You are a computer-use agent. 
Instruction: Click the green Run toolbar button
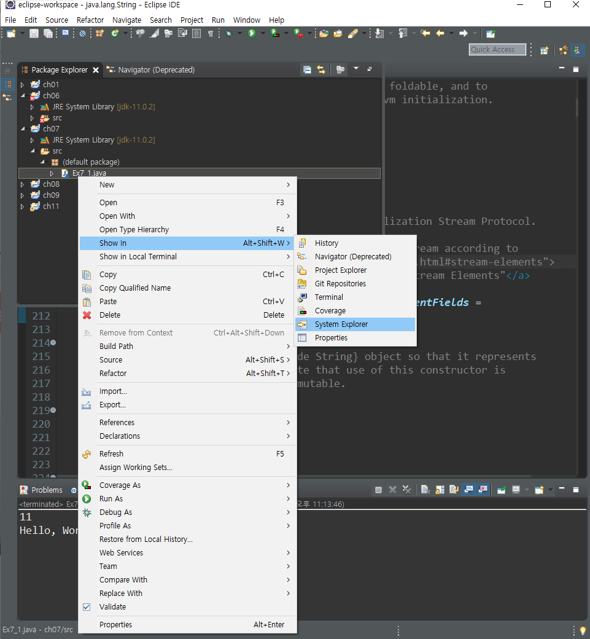pos(252,33)
